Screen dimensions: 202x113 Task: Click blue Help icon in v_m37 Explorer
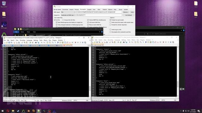(102, 32)
